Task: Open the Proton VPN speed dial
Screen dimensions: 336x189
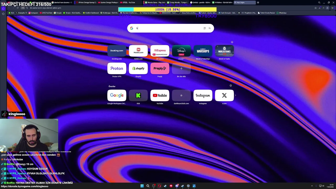Action: click(117, 69)
